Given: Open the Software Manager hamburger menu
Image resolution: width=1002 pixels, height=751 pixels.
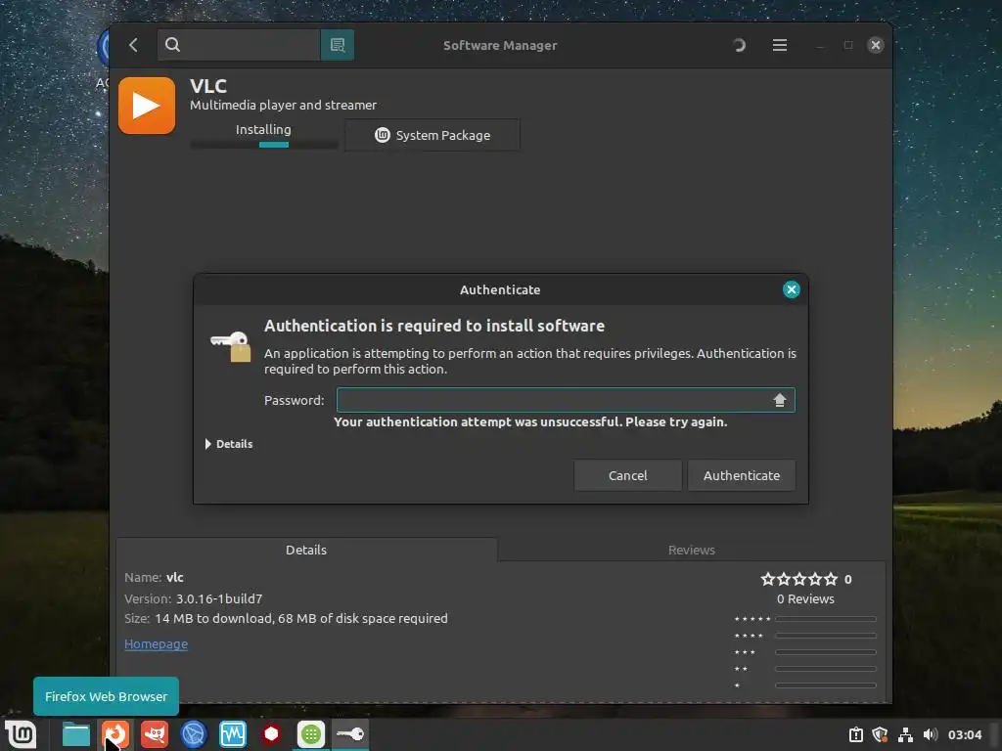Looking at the screenshot, I should (x=780, y=45).
